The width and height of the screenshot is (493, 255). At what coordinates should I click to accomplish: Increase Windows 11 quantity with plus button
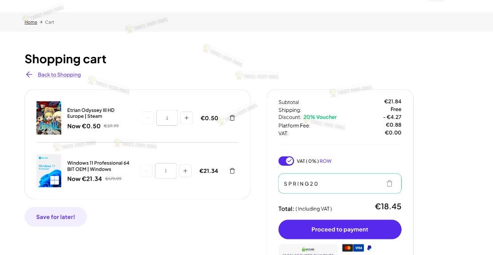[185, 171]
